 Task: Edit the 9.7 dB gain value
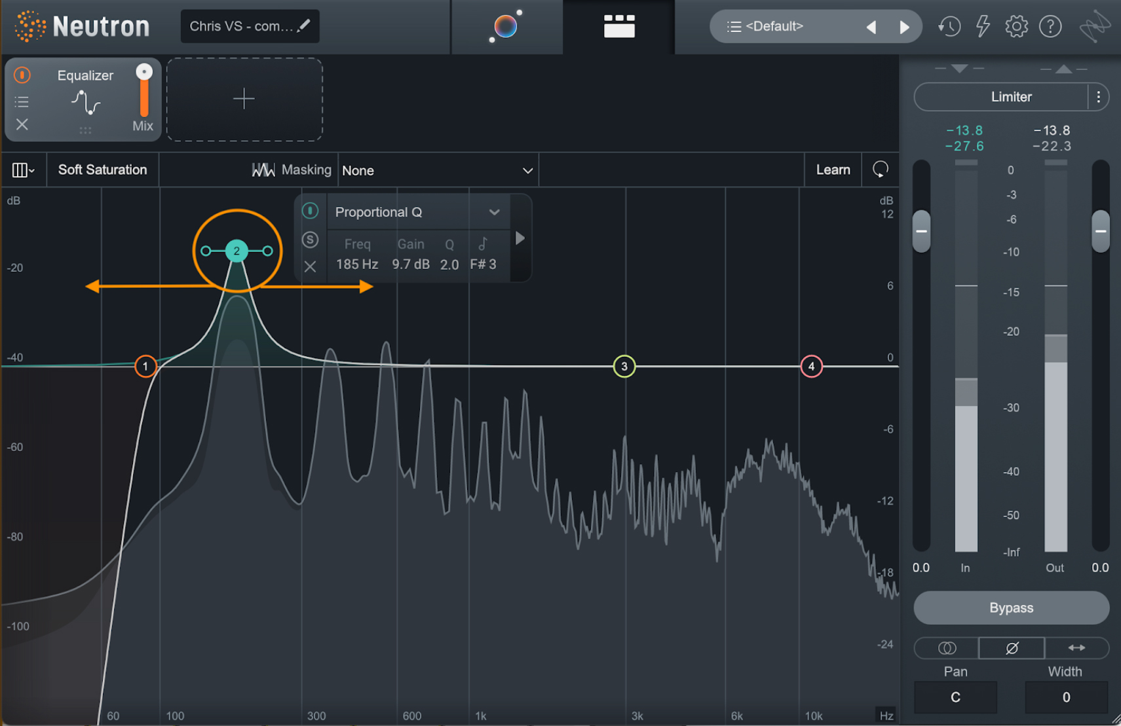(x=411, y=264)
